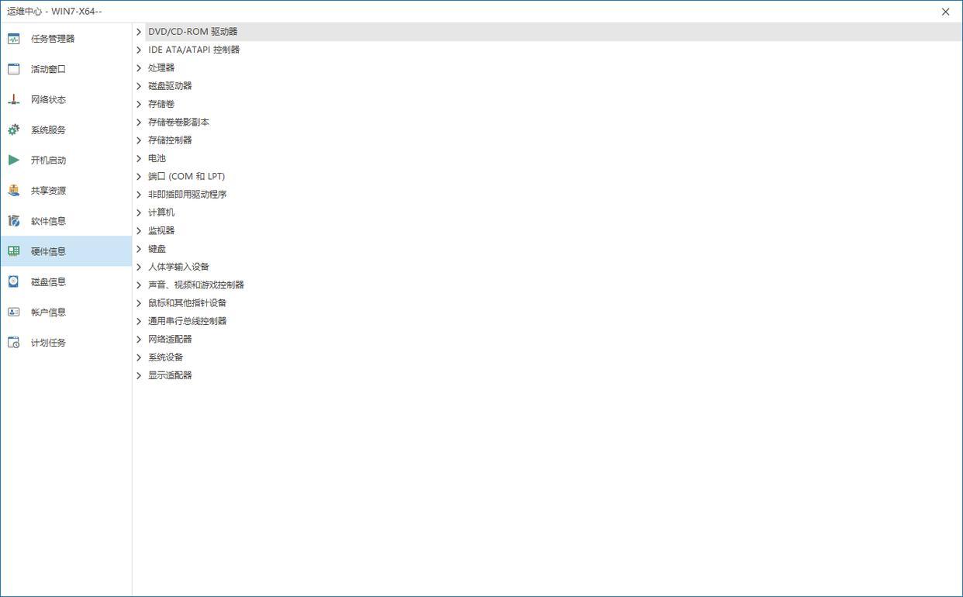Viewport: 963px width, 597px height.
Task: Select the 显示适配器 row text
Action: pyautogui.click(x=170, y=375)
